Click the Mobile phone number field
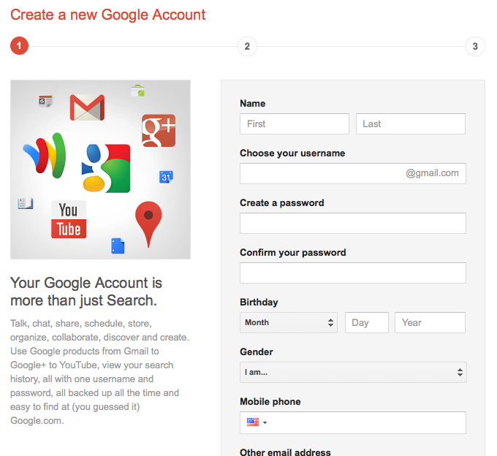The width and height of the screenshot is (497, 456). click(x=353, y=422)
